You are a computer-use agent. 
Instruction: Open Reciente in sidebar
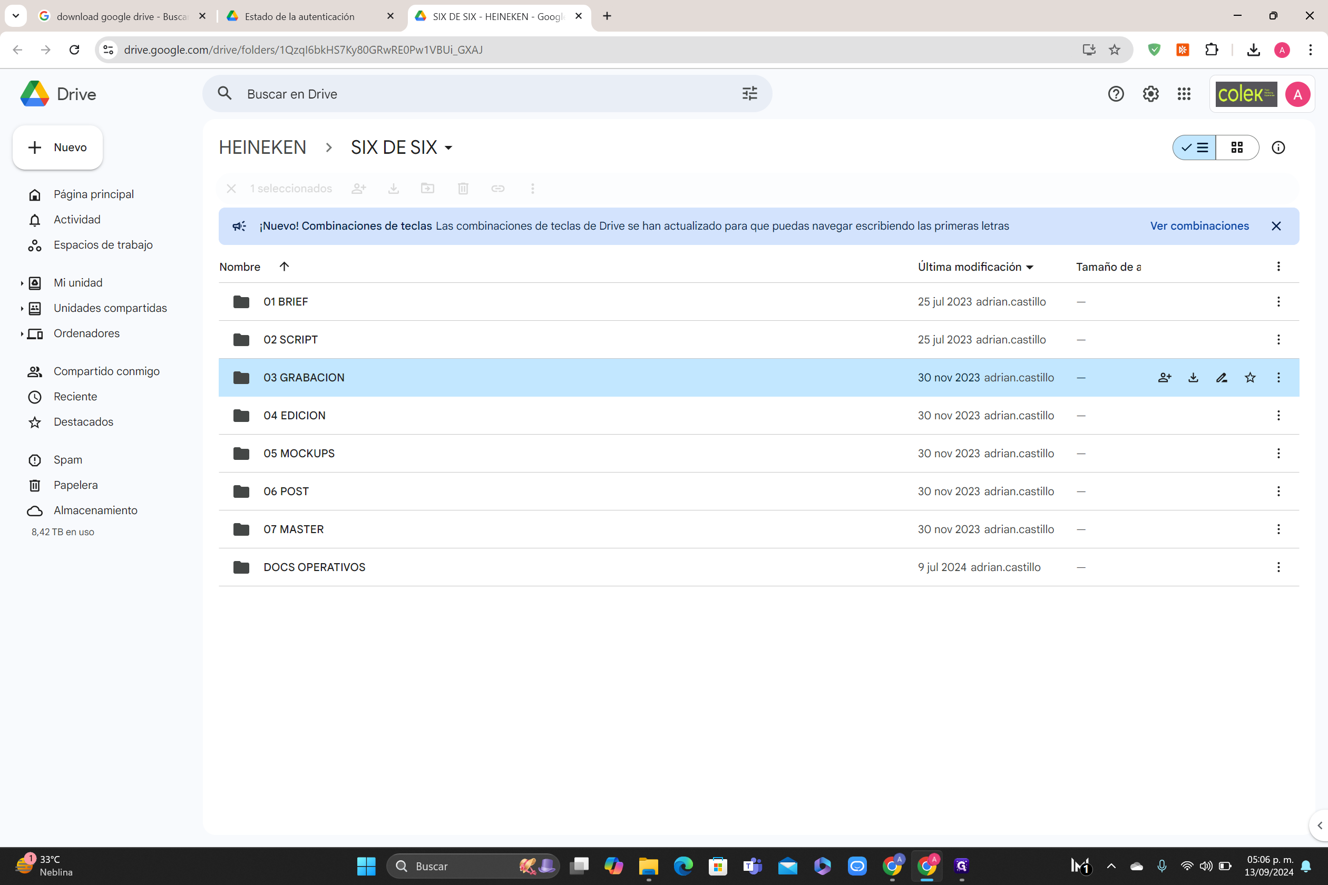pyautogui.click(x=75, y=397)
